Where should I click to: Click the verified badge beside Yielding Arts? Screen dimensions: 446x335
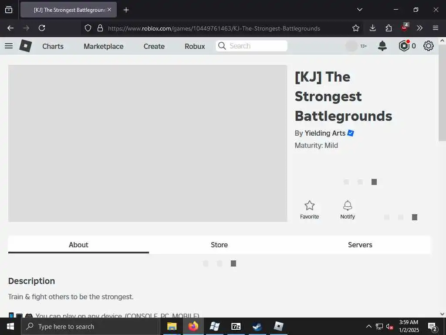point(351,133)
